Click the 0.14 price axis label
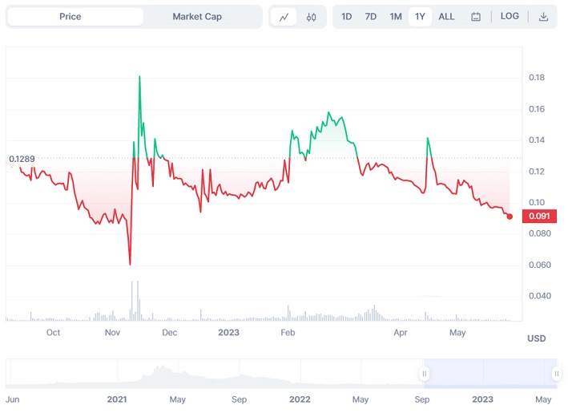This screenshot has width=568, height=413. point(537,140)
